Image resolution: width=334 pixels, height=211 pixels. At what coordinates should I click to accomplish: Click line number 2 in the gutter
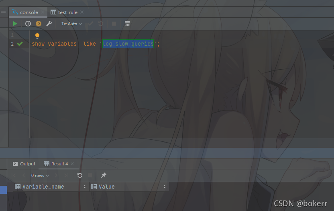pyautogui.click(x=12, y=44)
